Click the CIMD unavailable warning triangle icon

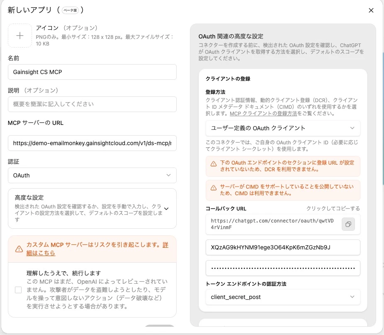pyautogui.click(x=214, y=188)
